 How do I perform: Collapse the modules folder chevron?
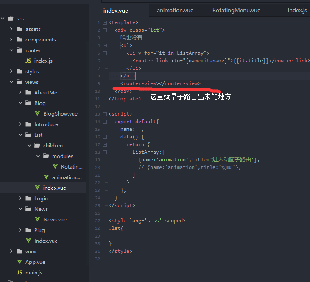(38, 156)
